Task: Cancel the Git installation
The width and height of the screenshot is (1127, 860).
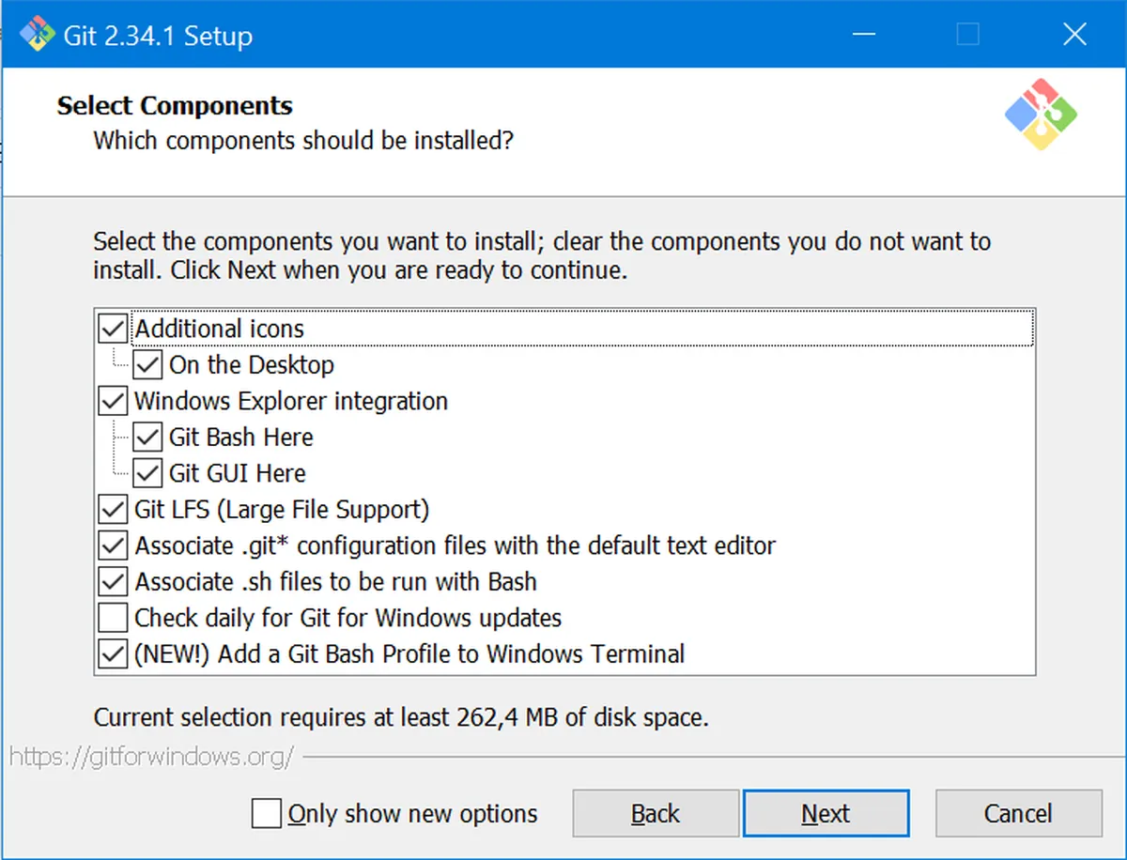Action: coord(1017,813)
